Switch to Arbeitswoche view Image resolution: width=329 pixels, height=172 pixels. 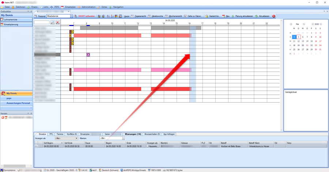coord(155,16)
